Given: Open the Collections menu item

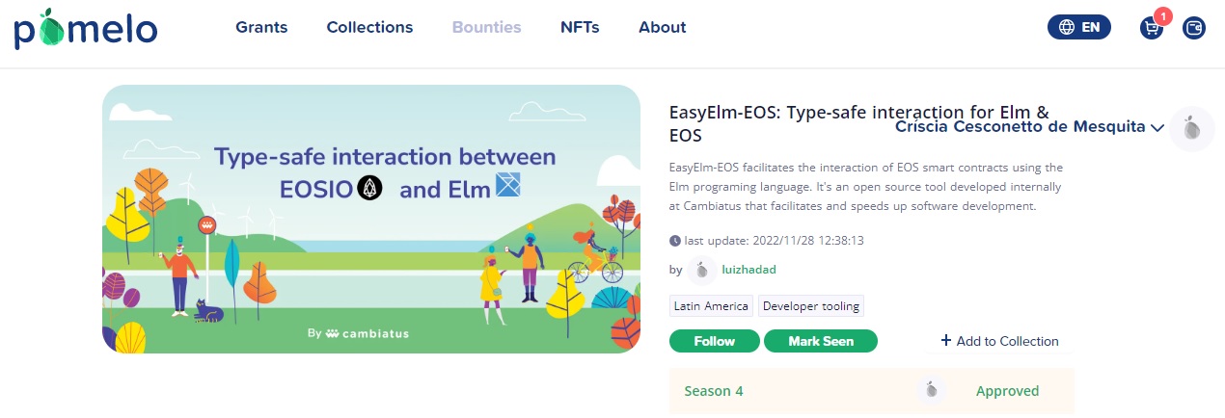Looking at the screenshot, I should 369,28.
